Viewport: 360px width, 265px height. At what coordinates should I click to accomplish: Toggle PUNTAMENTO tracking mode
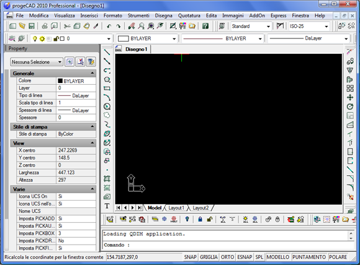point(309,257)
